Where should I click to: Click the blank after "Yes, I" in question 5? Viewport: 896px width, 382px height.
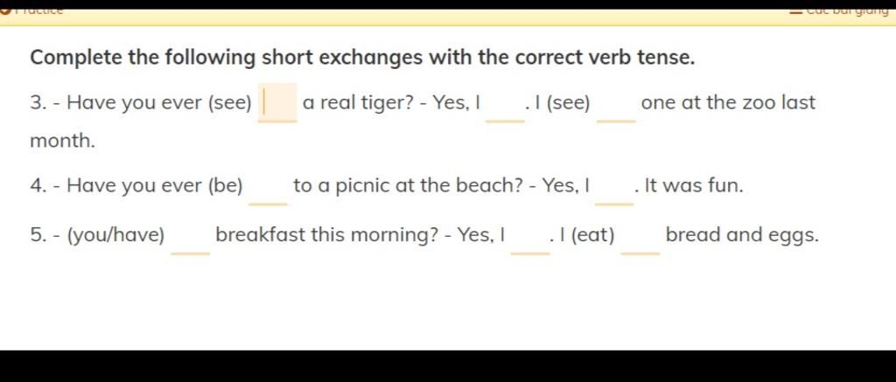(x=530, y=238)
